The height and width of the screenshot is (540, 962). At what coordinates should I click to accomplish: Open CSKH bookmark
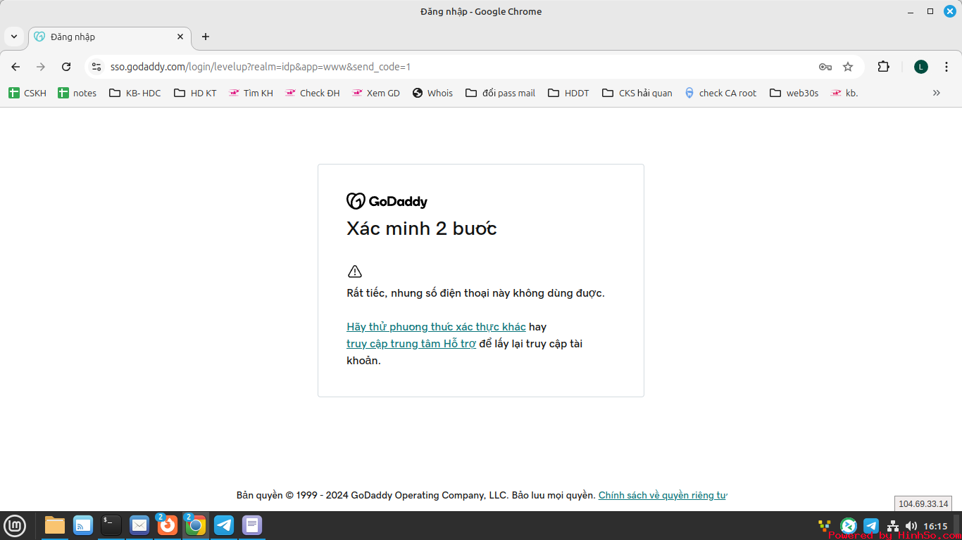tap(27, 93)
